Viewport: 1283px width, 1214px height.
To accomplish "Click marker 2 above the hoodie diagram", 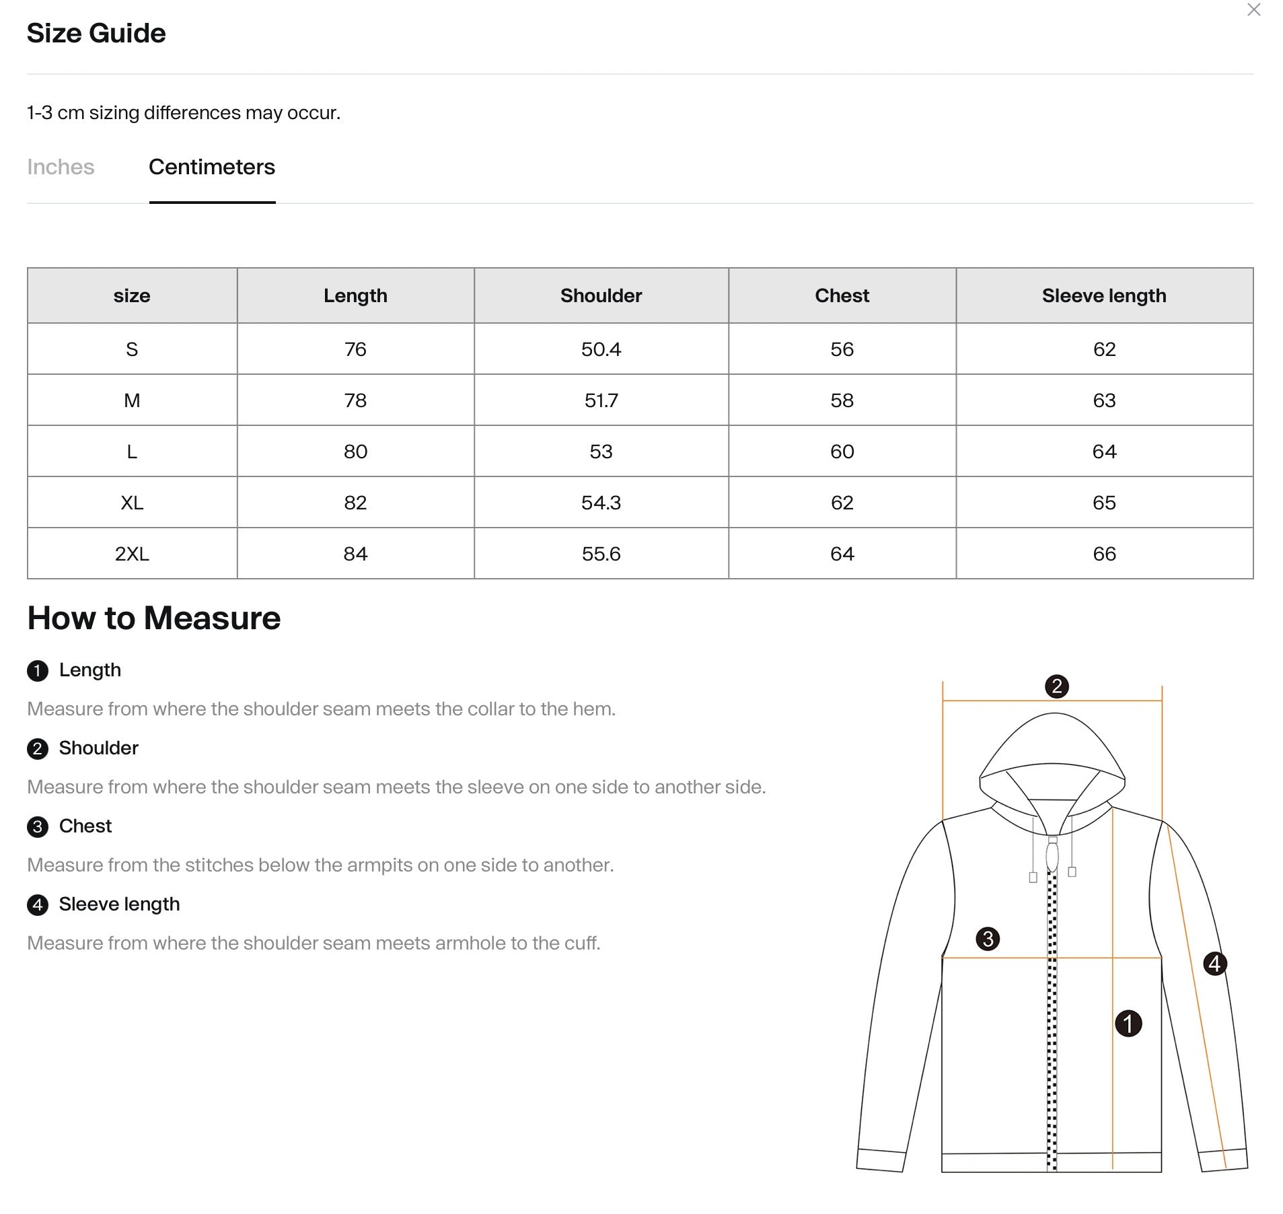I will [1057, 686].
